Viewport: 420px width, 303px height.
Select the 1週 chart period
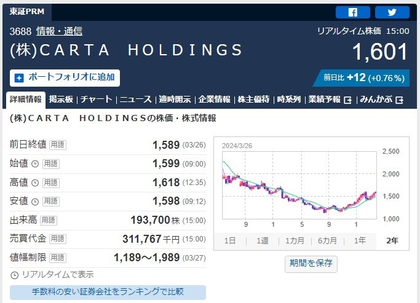tap(263, 241)
